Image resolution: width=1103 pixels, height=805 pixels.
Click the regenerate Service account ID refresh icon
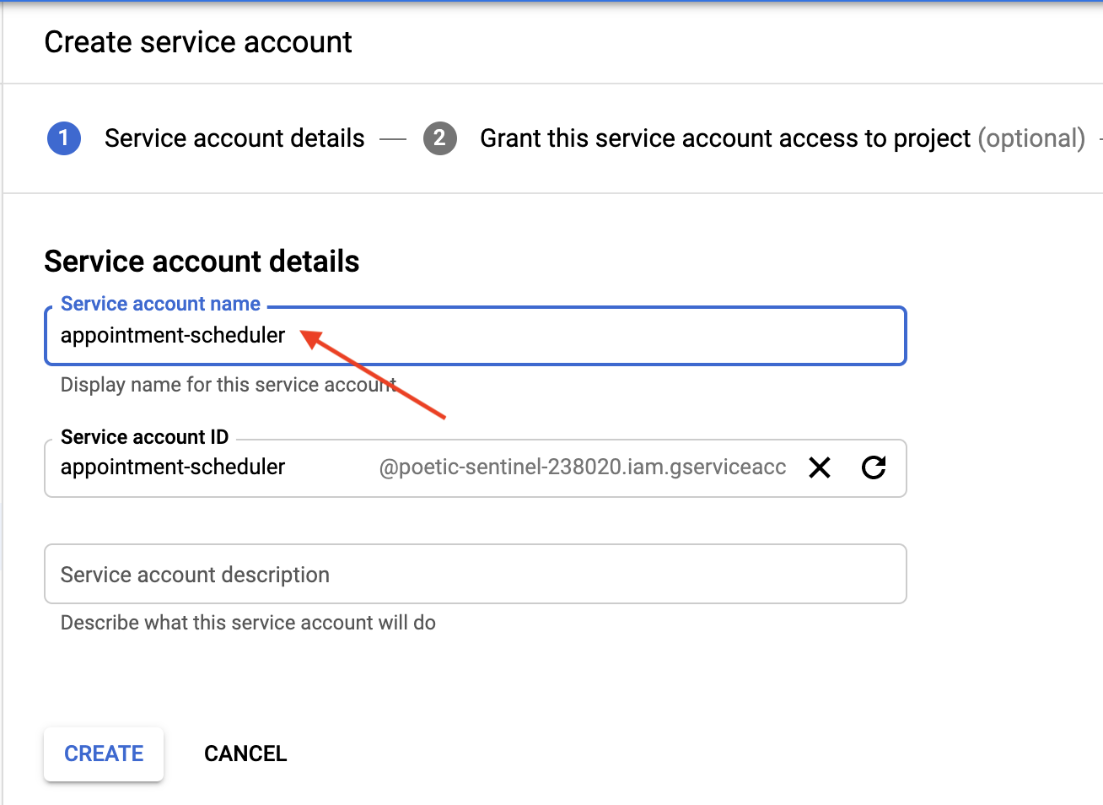pos(874,467)
